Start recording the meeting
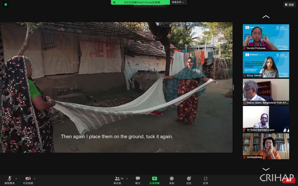The height and width of the screenshot is (186, 298). click(172, 180)
